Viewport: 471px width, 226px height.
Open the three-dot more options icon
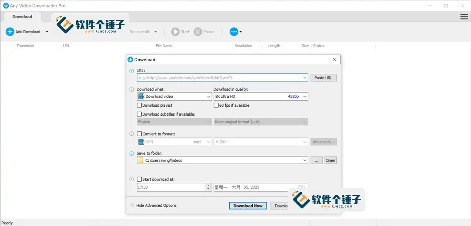click(x=234, y=31)
